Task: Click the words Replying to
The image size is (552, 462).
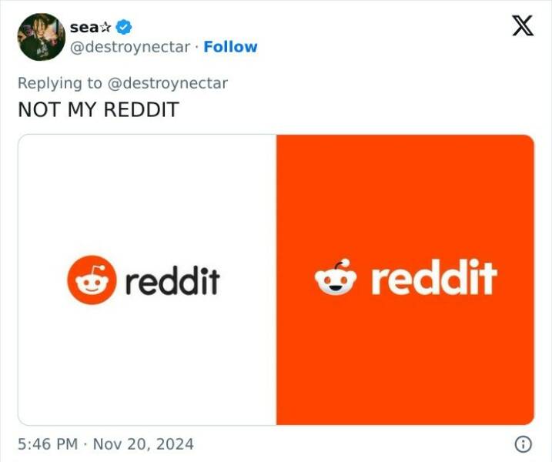Action: pyautogui.click(x=60, y=83)
